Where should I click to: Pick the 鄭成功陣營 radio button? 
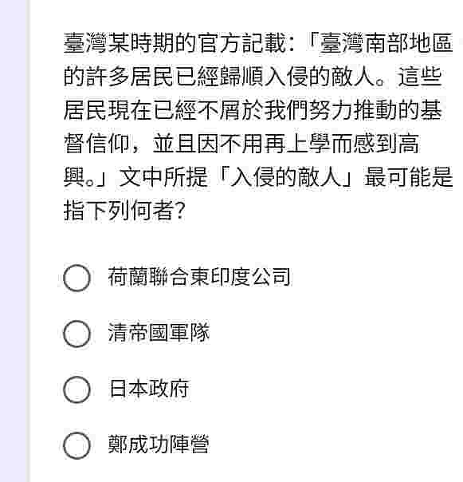tap(77, 445)
